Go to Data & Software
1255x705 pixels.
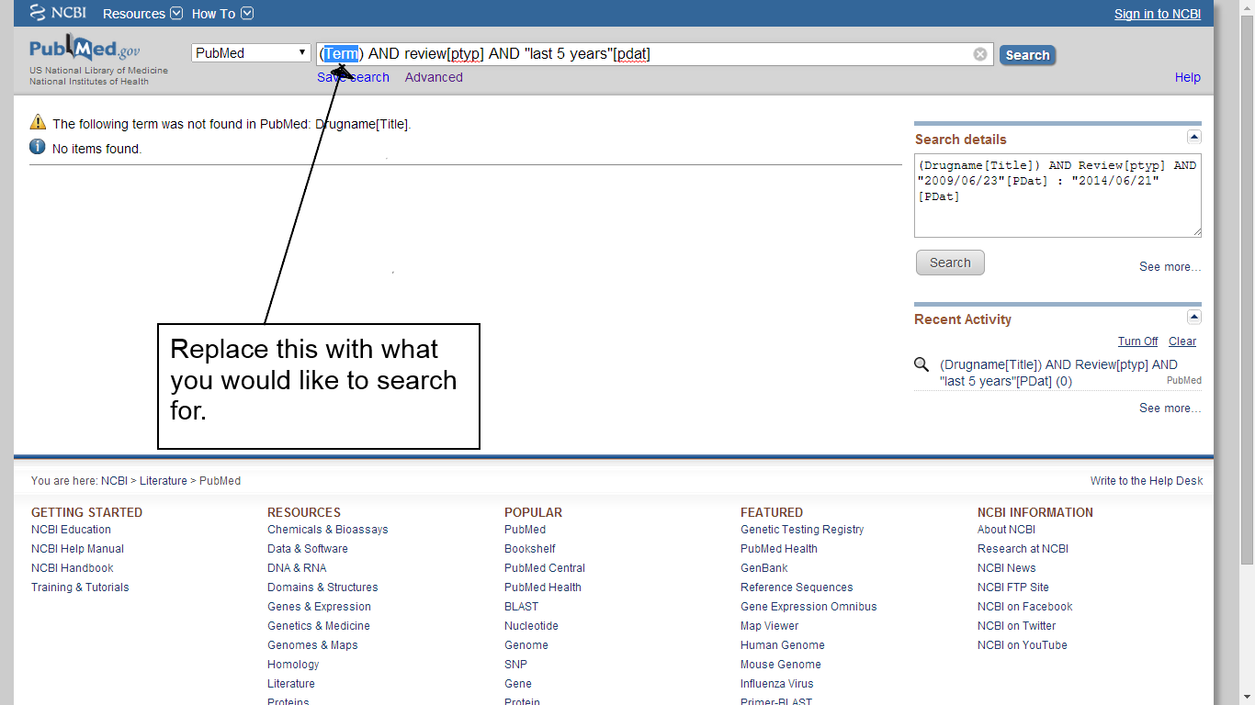[x=308, y=549]
